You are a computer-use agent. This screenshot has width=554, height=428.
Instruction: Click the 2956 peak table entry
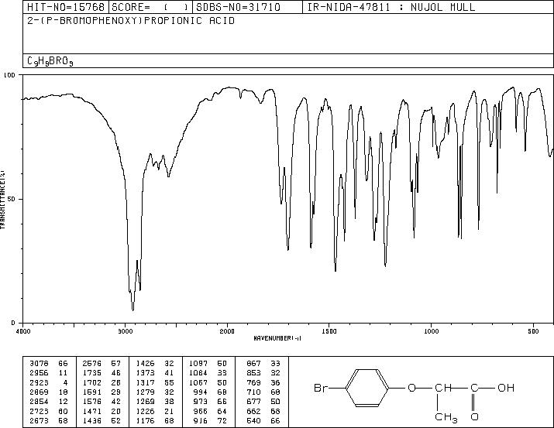40,373
